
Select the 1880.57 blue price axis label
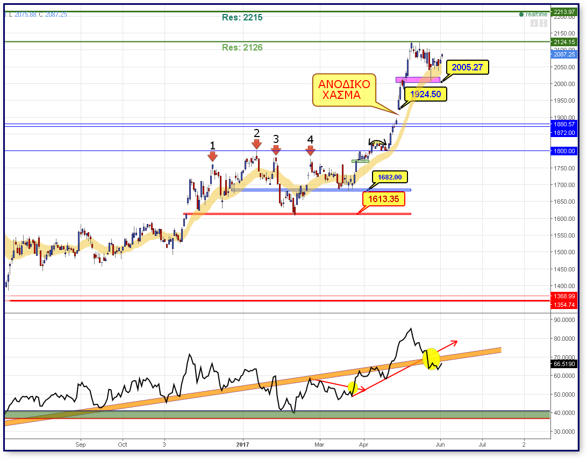[564, 124]
